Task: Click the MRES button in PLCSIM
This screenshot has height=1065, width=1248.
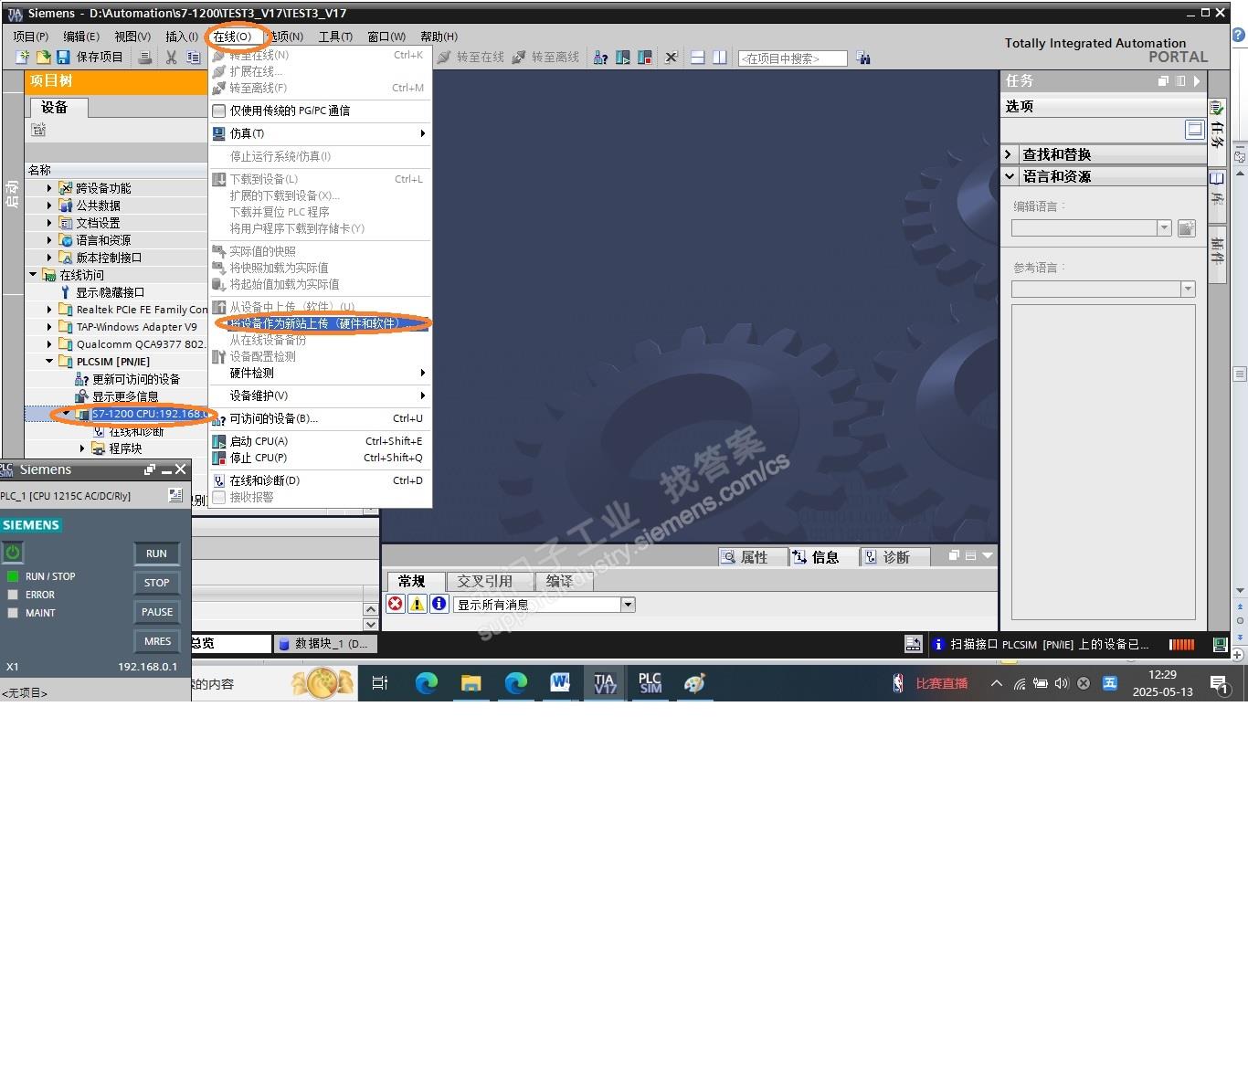Action: (157, 641)
